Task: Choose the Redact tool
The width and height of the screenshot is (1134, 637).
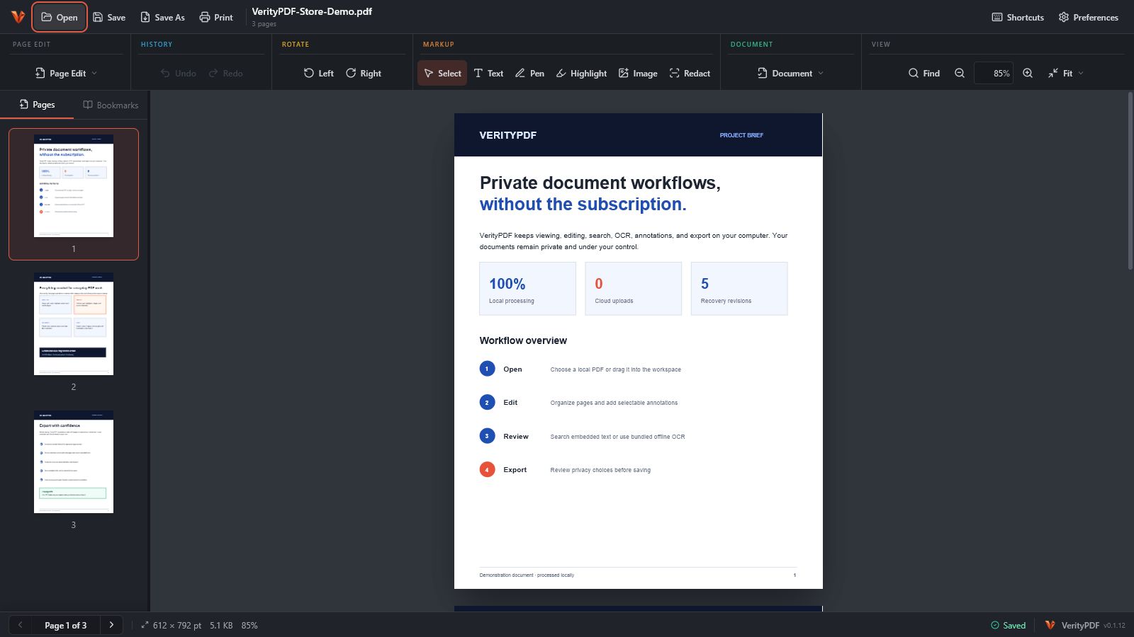Action: [690, 73]
